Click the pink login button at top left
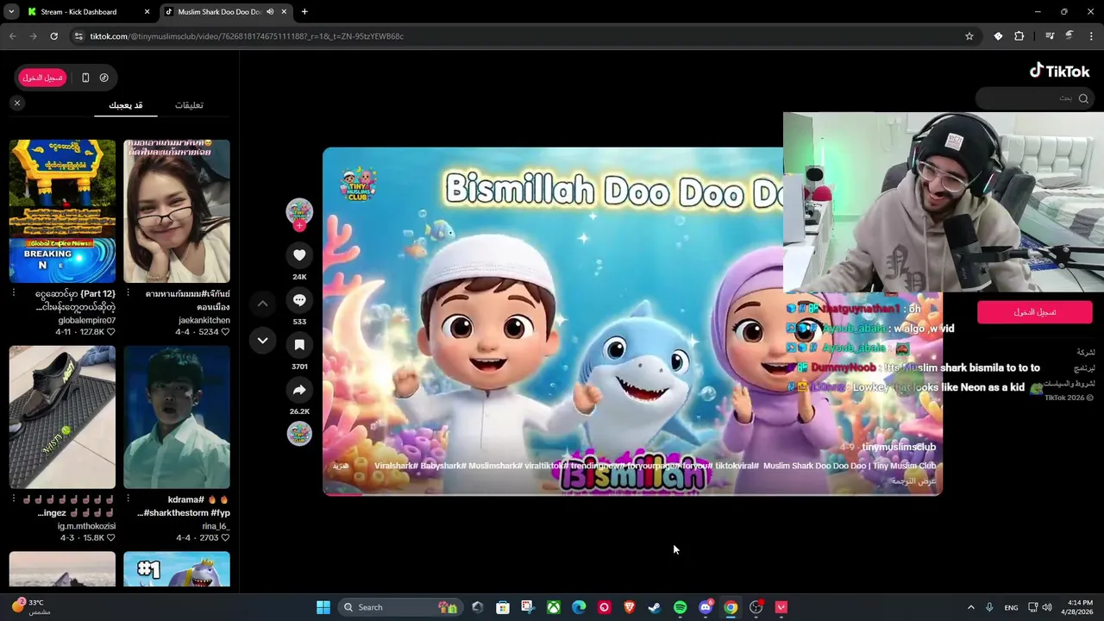 [42, 78]
